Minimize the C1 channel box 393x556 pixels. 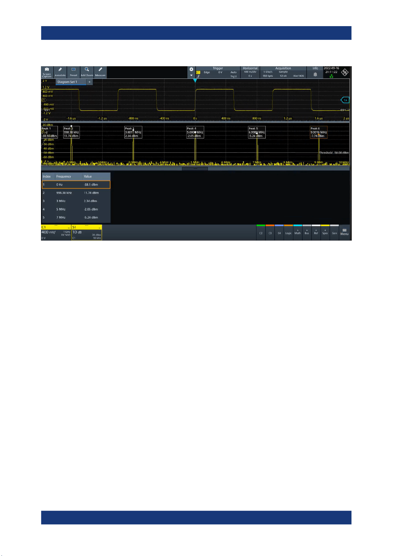[69, 227]
